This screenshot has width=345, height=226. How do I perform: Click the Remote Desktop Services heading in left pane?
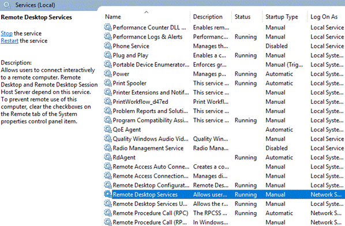pos(36,17)
